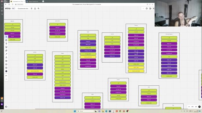This screenshot has height=113, width=202.
Task: Select the Comment tool
Action: point(6,61)
